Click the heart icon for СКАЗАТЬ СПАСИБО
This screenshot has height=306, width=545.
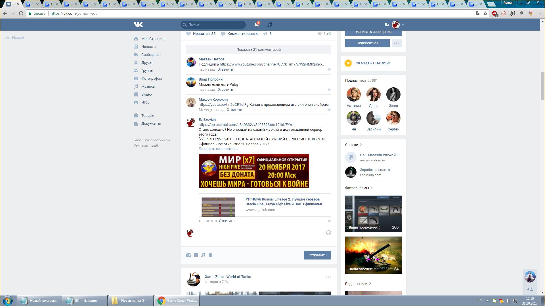(x=348, y=63)
